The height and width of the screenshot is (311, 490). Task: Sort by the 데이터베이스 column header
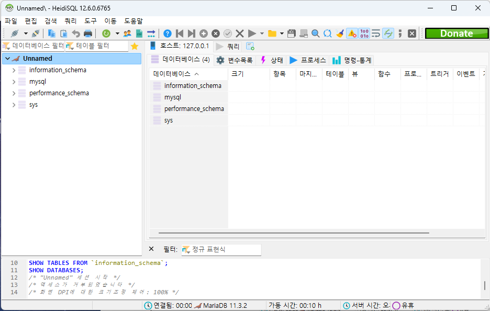(x=188, y=74)
